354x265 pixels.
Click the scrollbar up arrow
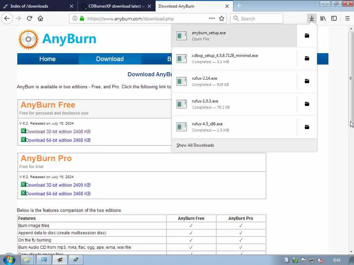pos(351,29)
